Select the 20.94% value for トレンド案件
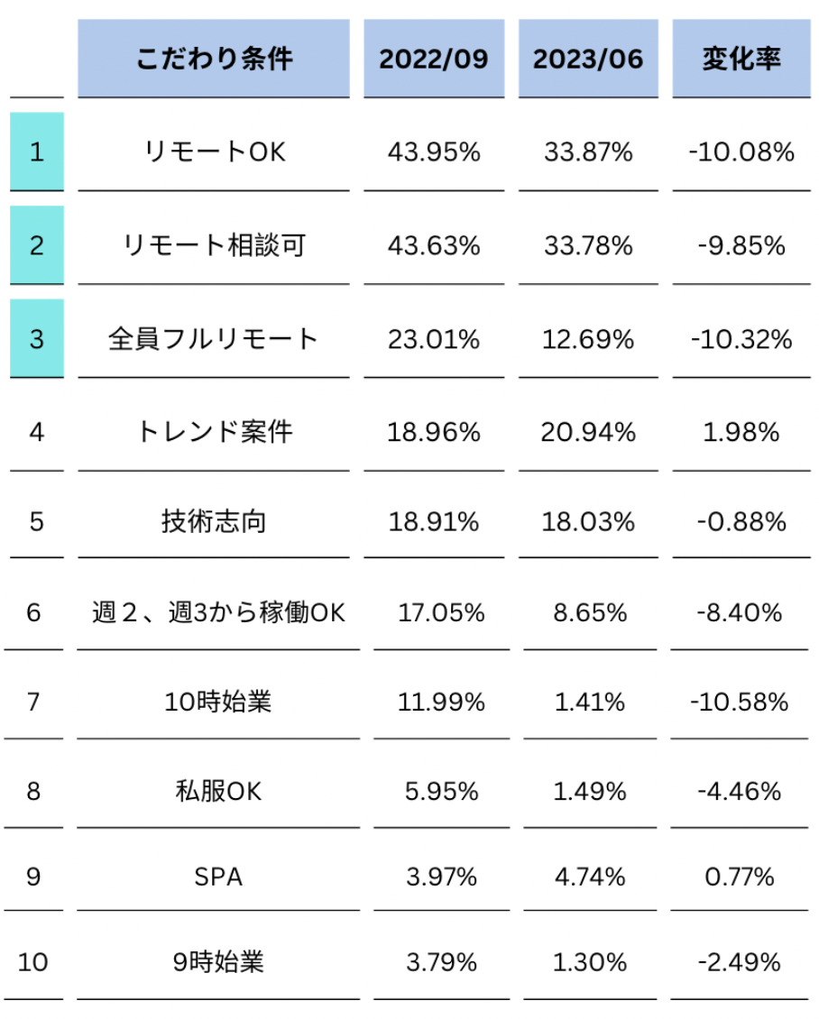This screenshot has width=819, height=1019. [588, 433]
